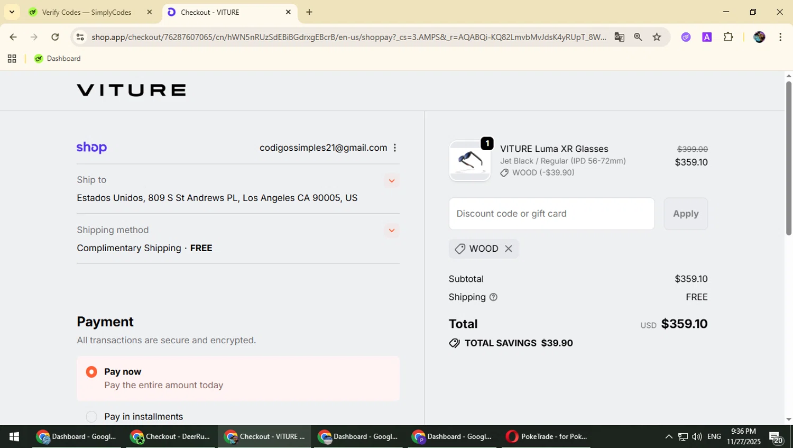Expand the Shipping method chevron
The height and width of the screenshot is (448, 793).
[392, 231]
